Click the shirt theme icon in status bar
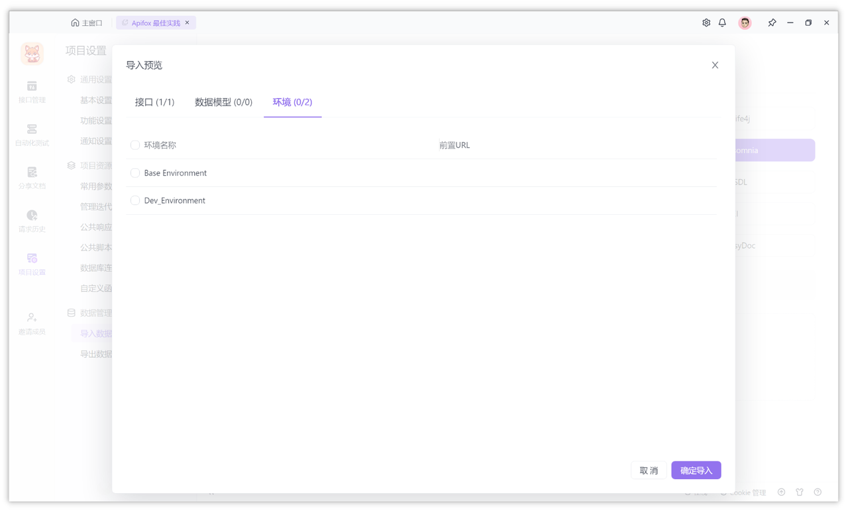The width and height of the screenshot is (848, 513). click(x=800, y=492)
